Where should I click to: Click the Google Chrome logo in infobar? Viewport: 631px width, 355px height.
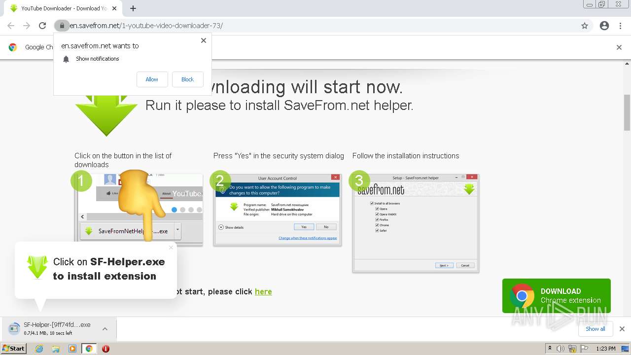pyautogui.click(x=13, y=47)
